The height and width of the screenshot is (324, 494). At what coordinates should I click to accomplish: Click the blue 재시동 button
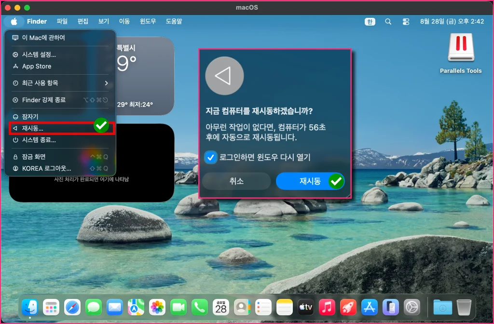click(x=310, y=181)
